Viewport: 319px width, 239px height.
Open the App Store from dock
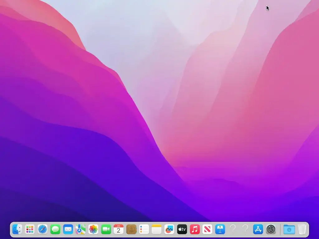pyautogui.click(x=258, y=229)
